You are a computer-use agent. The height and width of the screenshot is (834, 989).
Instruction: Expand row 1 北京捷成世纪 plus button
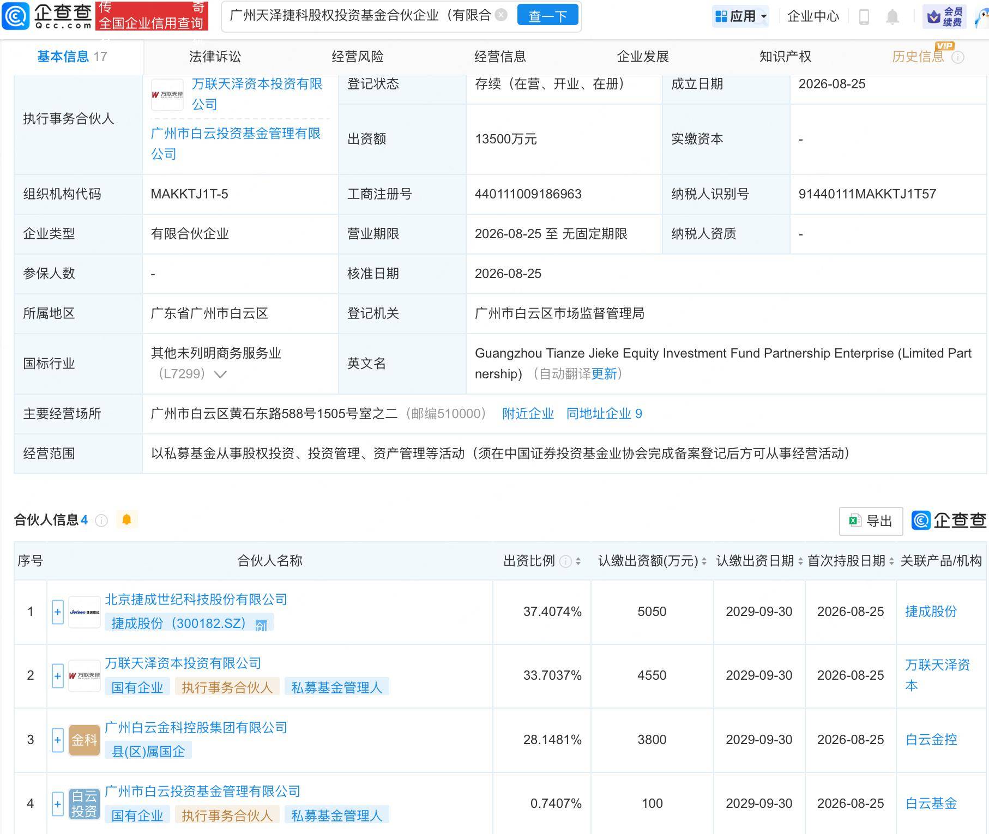tap(58, 612)
